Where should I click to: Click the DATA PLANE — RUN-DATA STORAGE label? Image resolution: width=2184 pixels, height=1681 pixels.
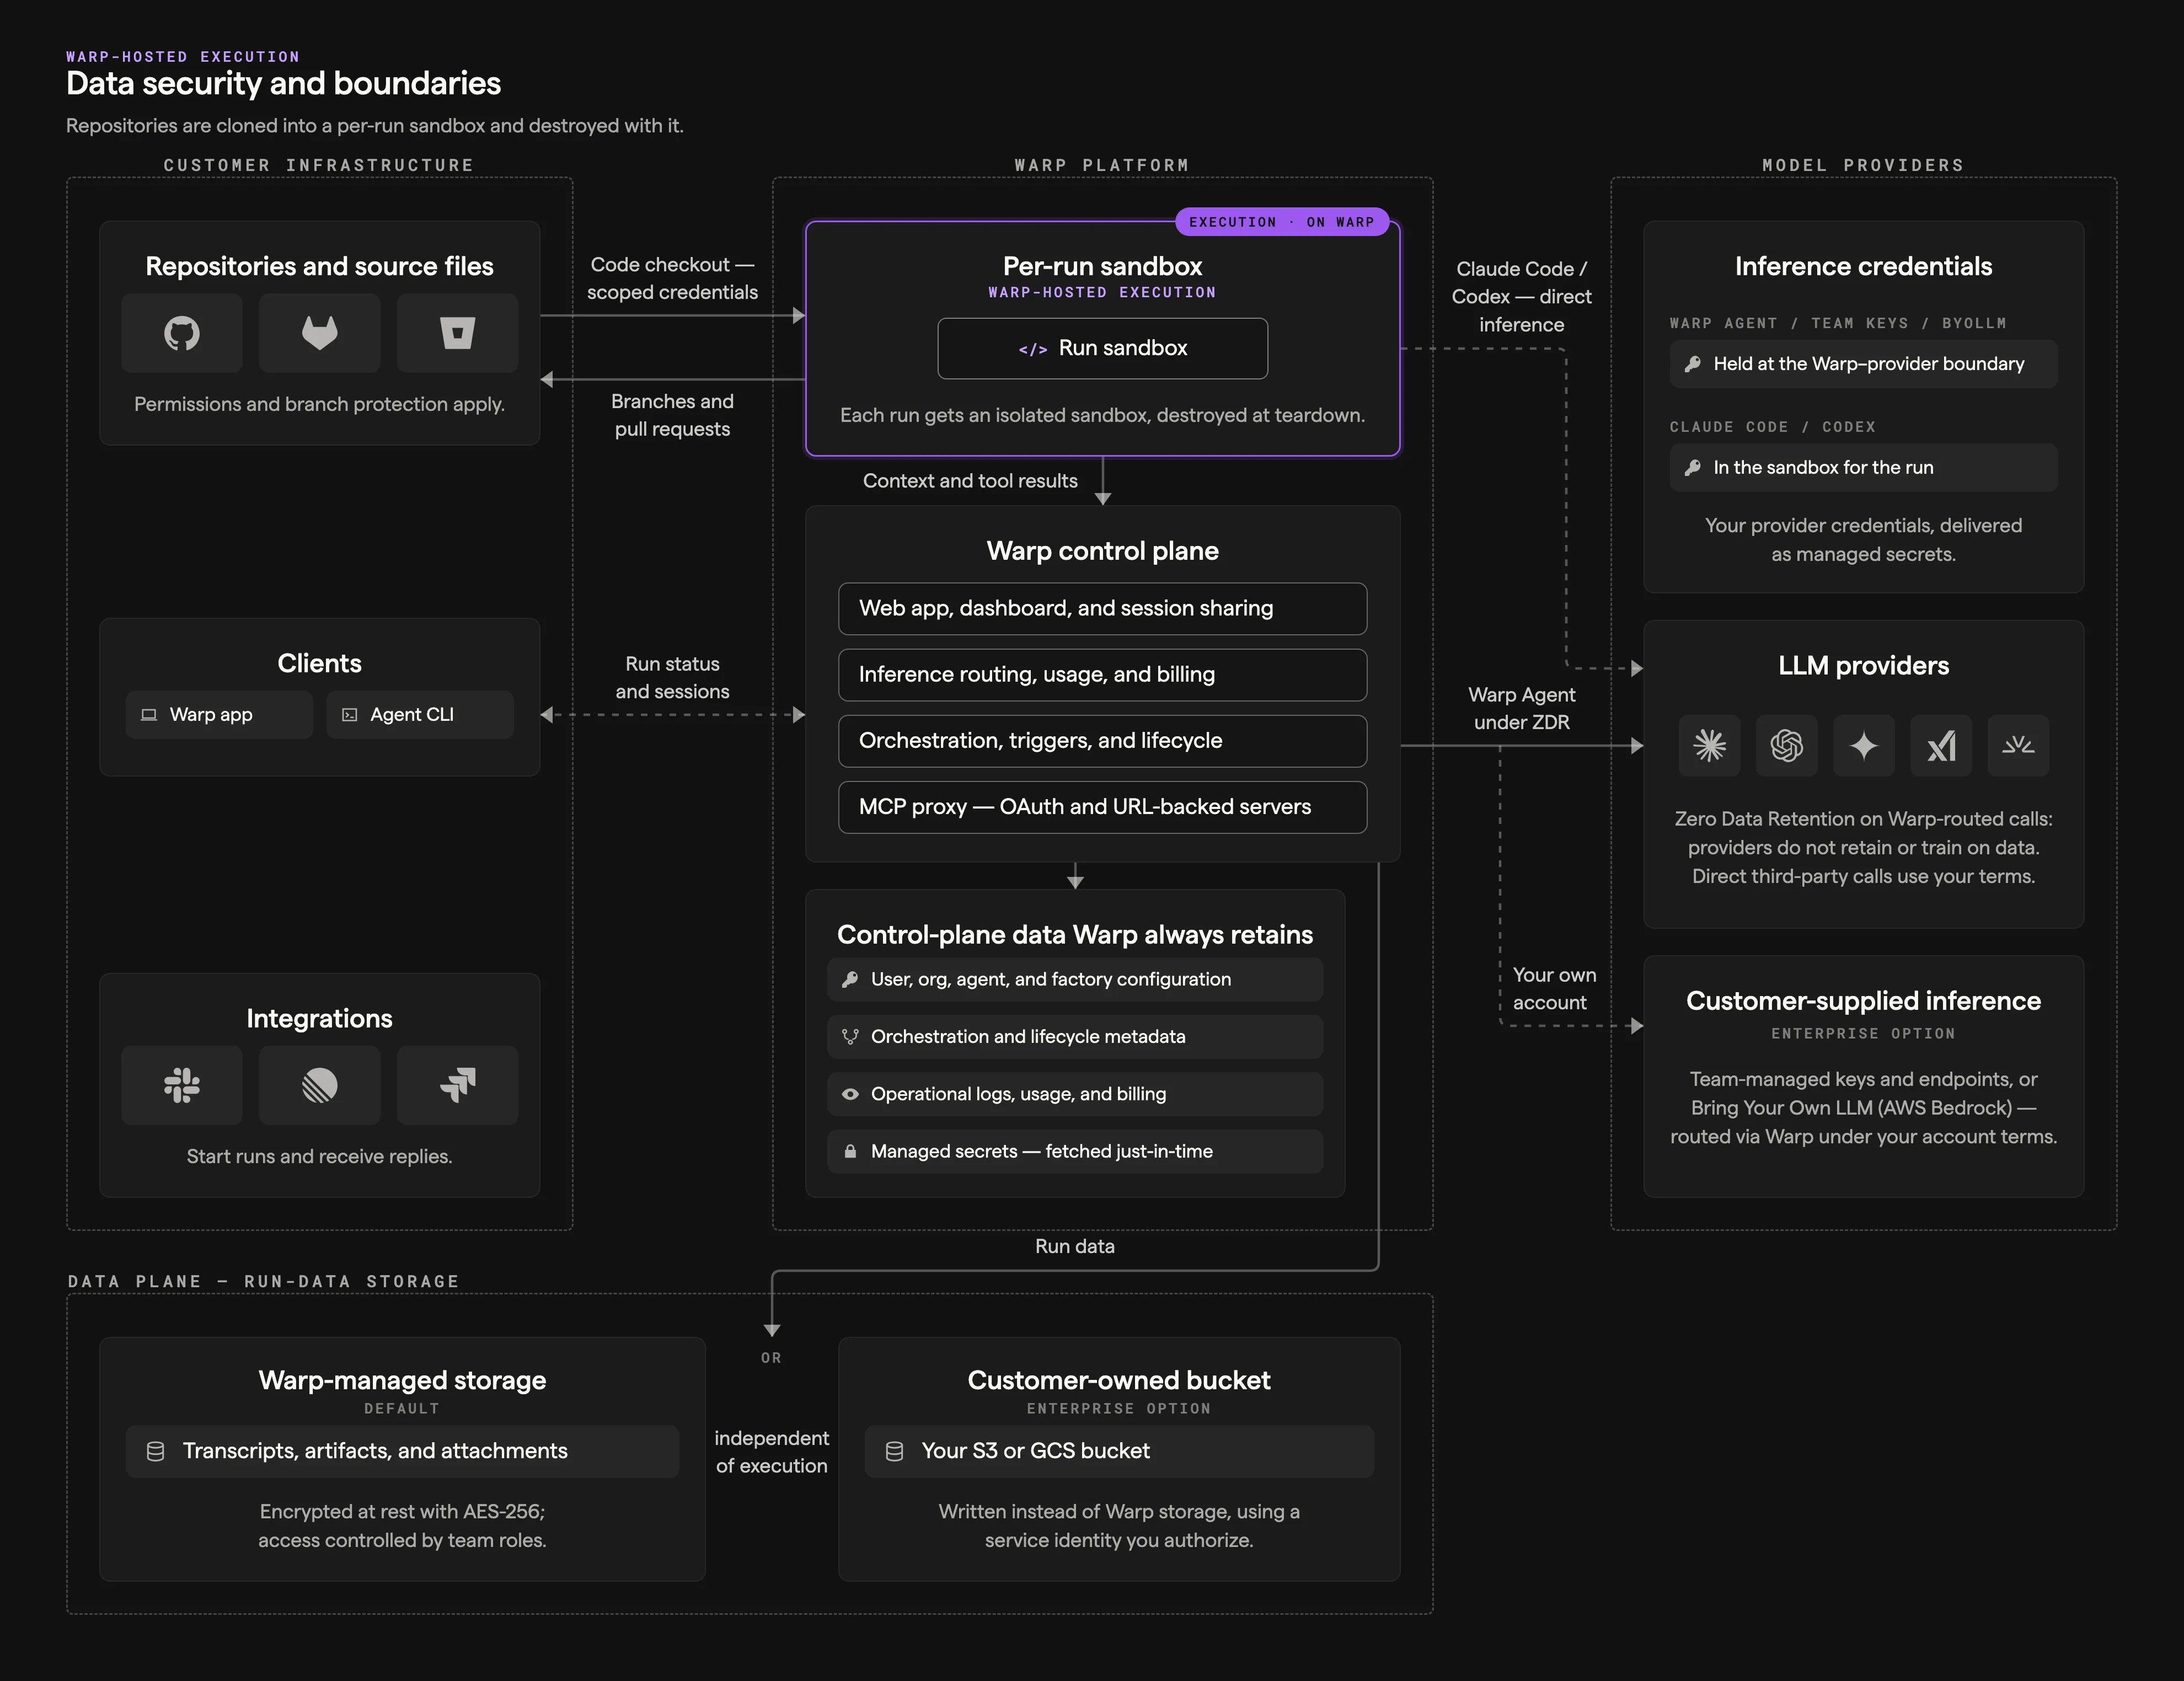(x=263, y=1281)
